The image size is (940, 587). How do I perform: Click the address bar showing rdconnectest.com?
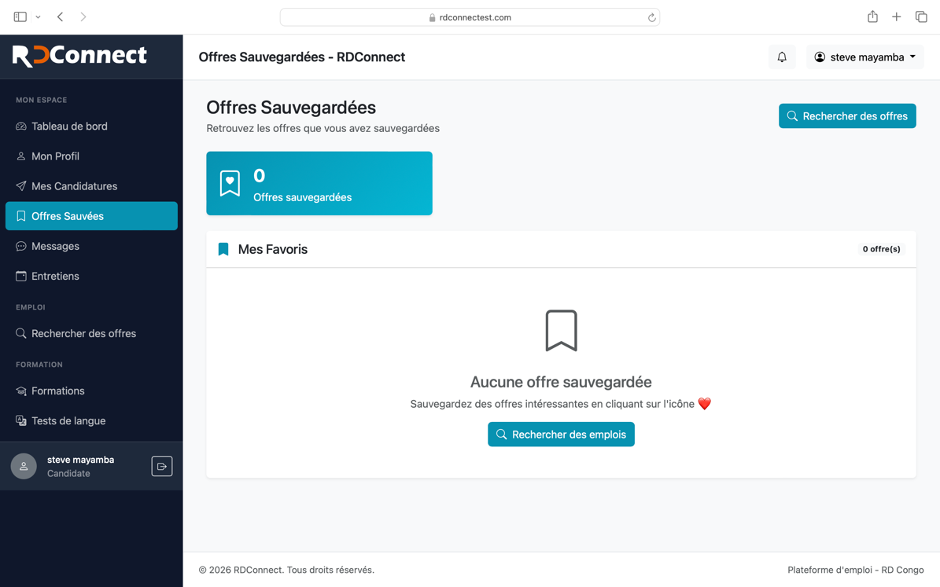point(470,17)
